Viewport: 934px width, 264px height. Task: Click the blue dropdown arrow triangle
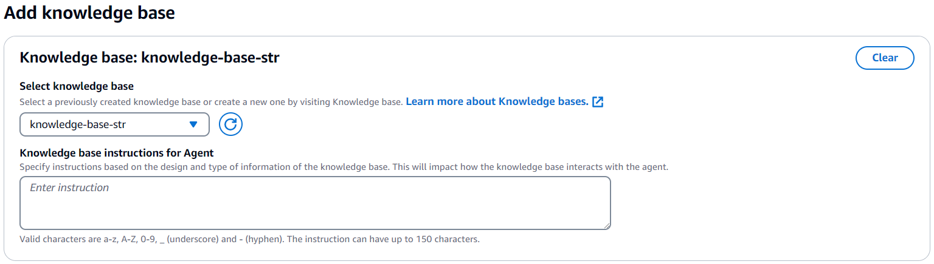193,124
